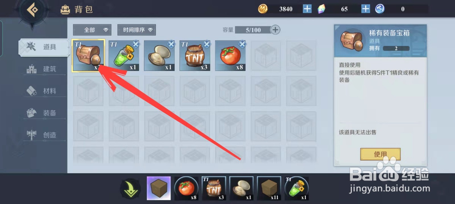
Task: Select the 道具 category tab
Action: 44,47
